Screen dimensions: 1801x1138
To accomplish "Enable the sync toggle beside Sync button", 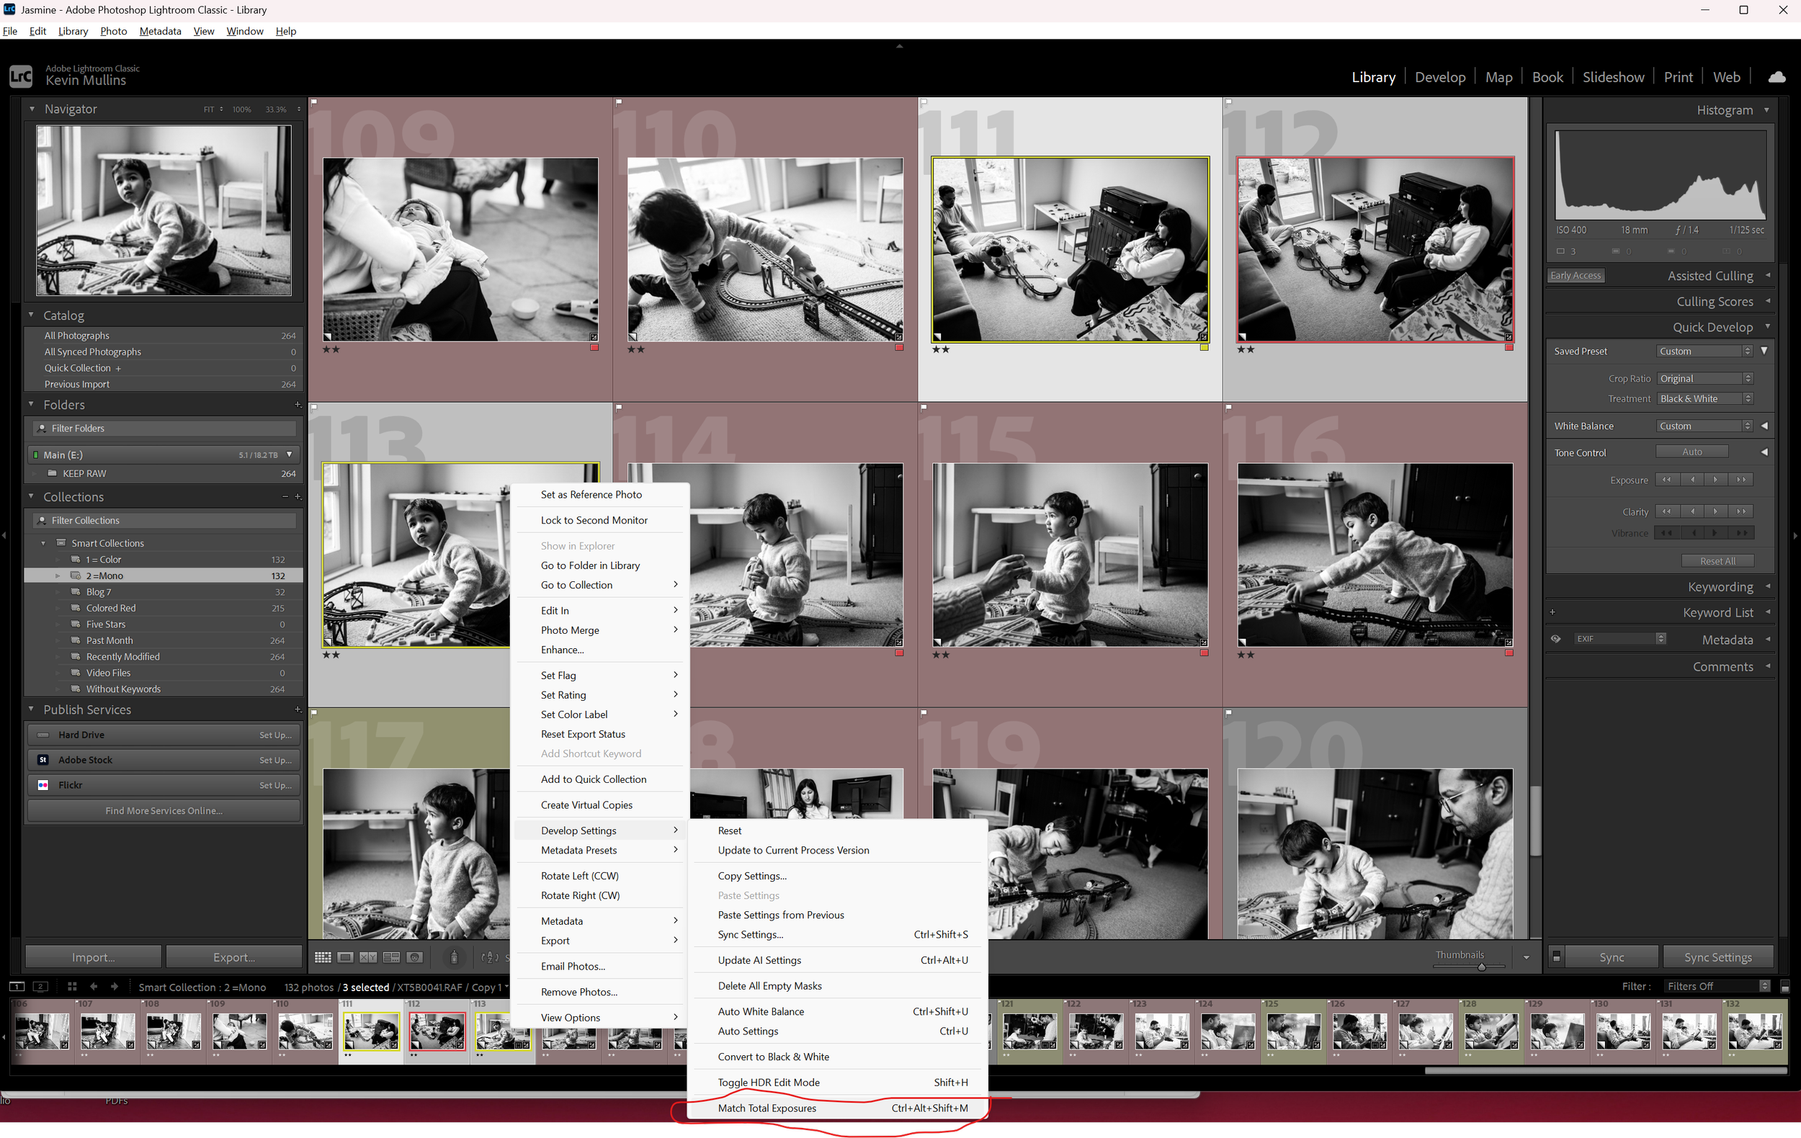I will (x=1558, y=956).
